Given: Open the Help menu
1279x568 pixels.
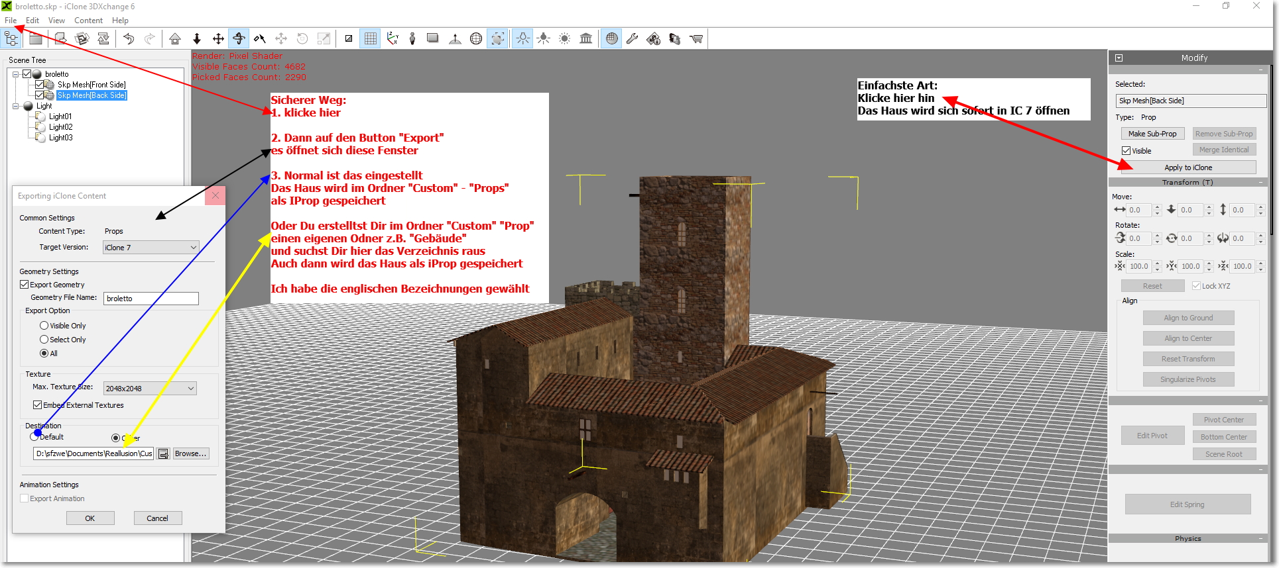Looking at the screenshot, I should 120,21.
